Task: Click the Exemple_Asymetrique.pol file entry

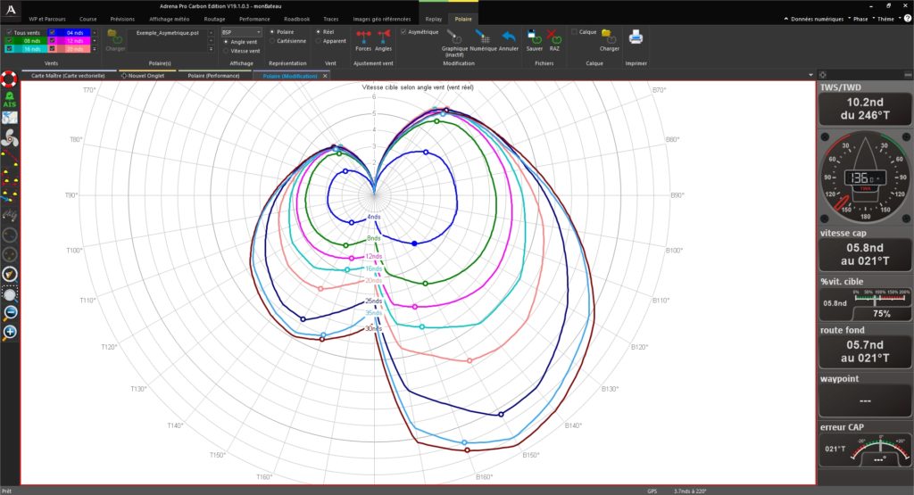Action: coord(167,33)
